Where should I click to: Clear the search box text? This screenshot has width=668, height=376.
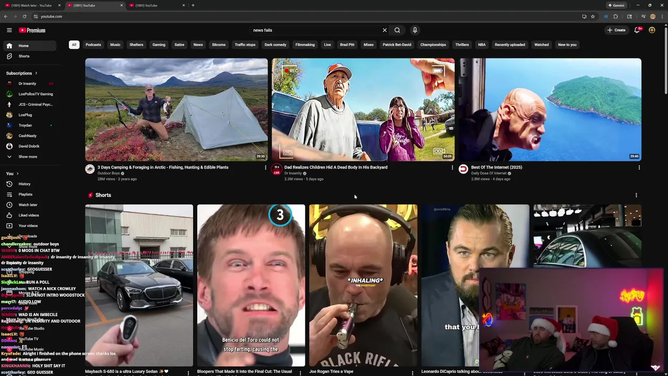tap(385, 30)
